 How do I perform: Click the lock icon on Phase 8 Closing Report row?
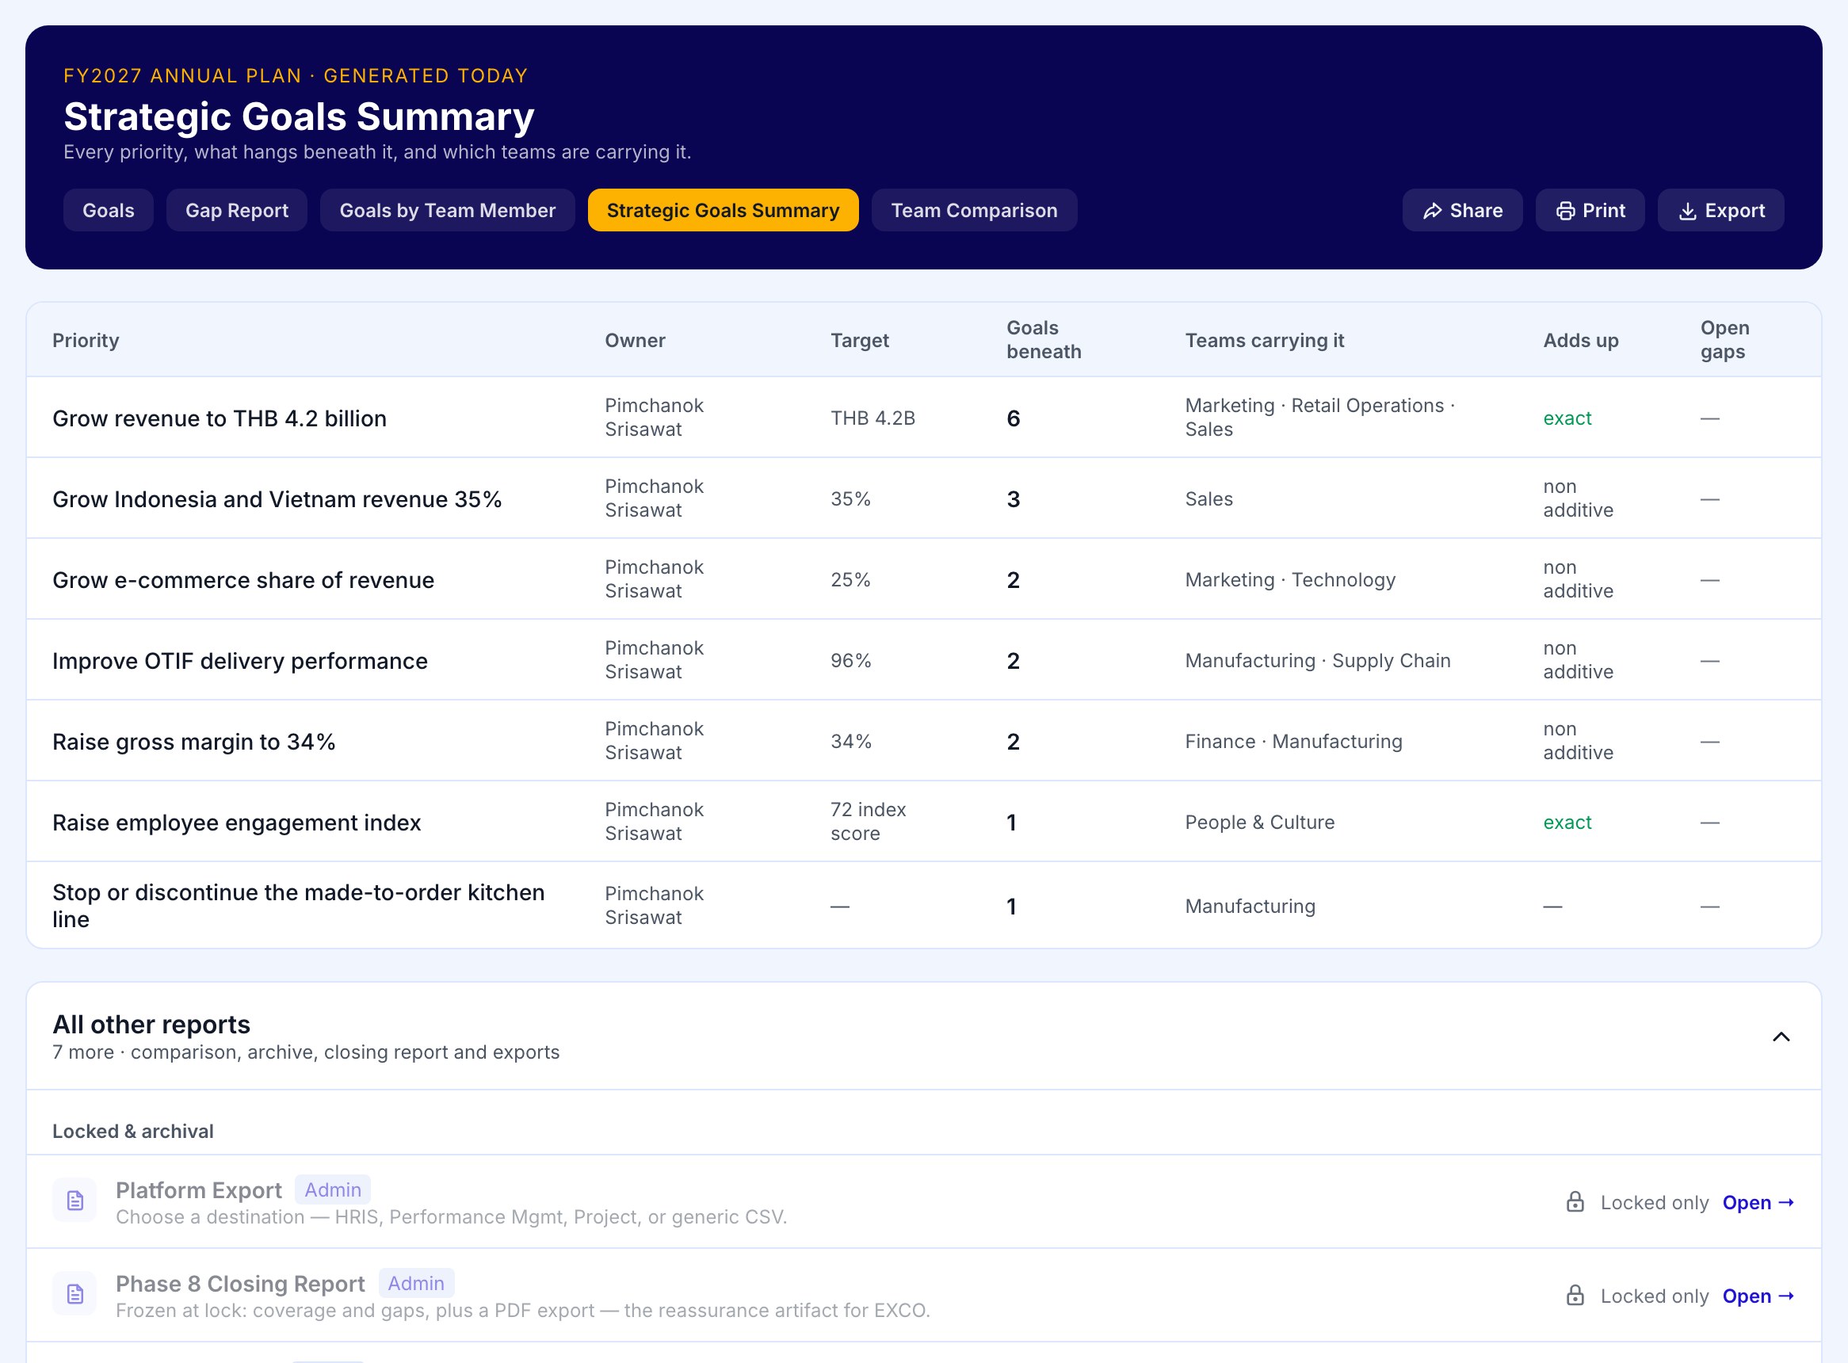(x=1575, y=1296)
